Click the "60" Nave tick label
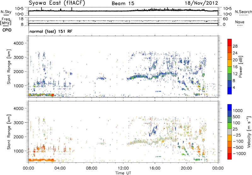Screen dimensions: 252x175 tap(226, 19)
